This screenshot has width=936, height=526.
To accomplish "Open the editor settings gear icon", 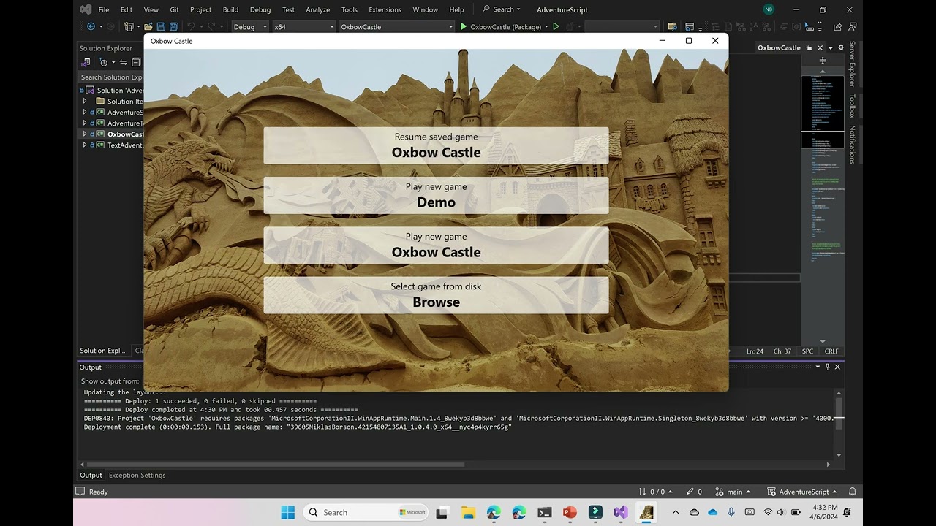I will 841,47.
